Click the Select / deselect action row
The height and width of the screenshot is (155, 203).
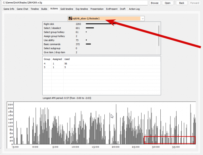(100, 28)
